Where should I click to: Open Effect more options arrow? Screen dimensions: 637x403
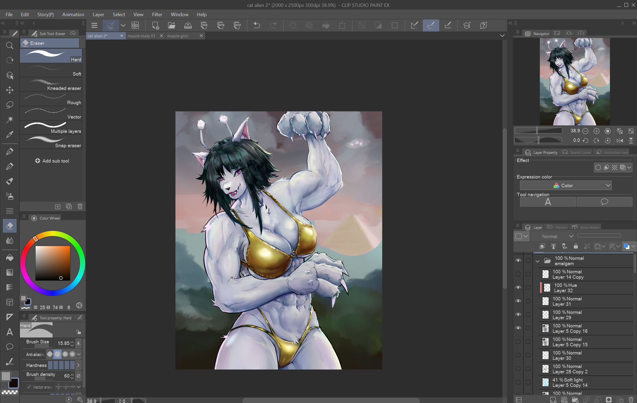pyautogui.click(x=629, y=168)
